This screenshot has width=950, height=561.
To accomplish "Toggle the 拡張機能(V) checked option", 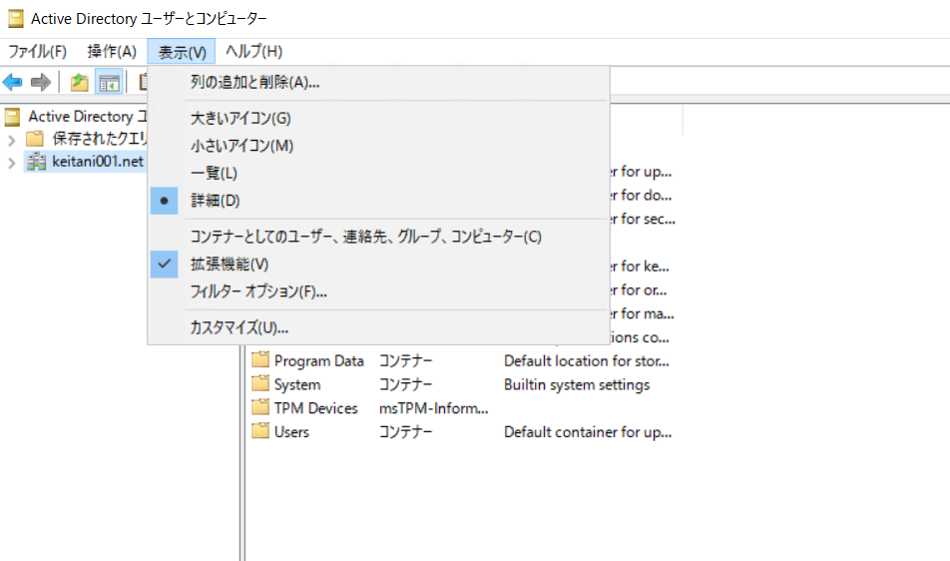I will click(x=378, y=265).
